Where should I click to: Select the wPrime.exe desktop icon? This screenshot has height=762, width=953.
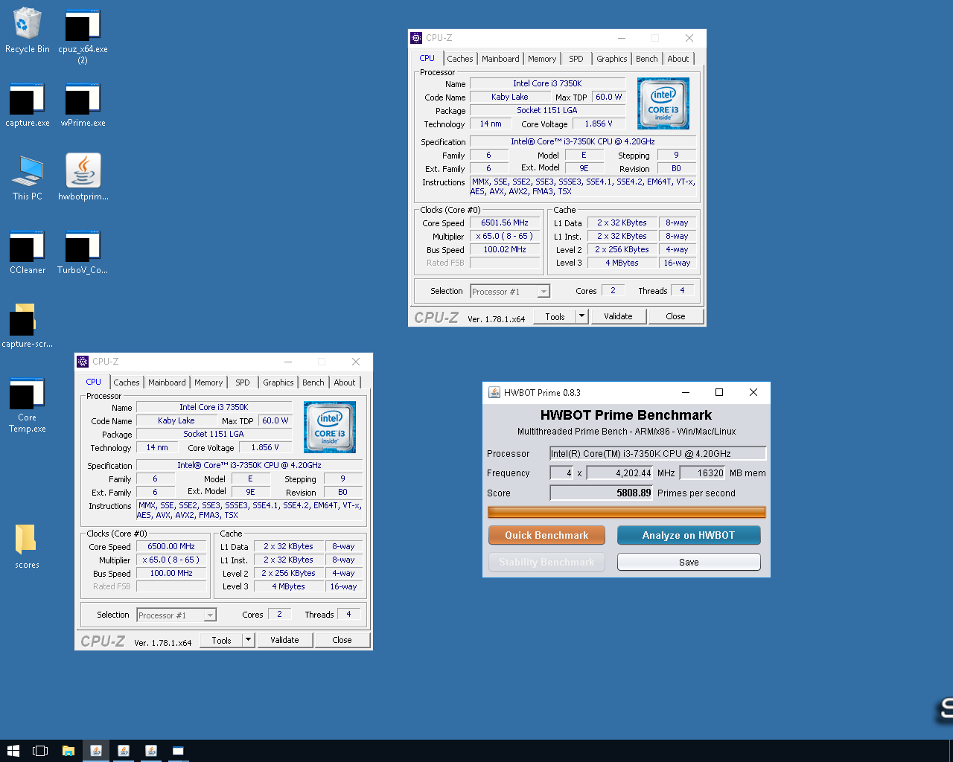point(83,105)
